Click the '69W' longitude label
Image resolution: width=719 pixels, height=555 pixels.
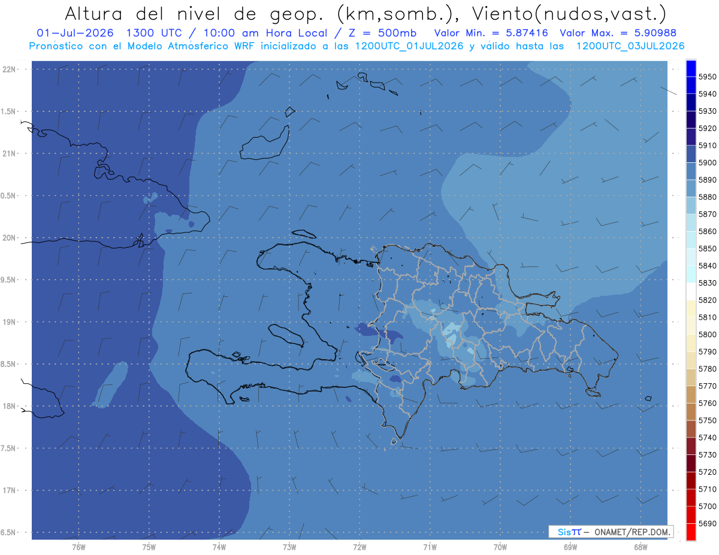pyautogui.click(x=570, y=547)
